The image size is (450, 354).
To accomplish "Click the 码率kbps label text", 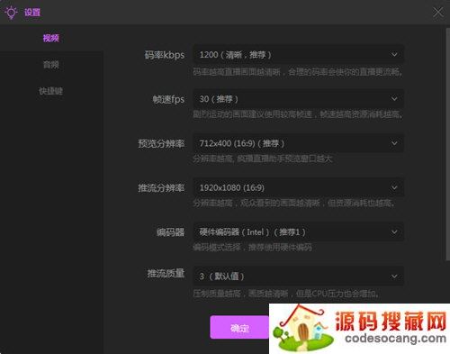I will [x=165, y=55].
